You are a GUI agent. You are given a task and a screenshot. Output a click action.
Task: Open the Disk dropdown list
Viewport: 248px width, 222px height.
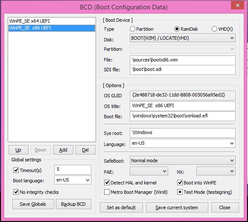183,38
